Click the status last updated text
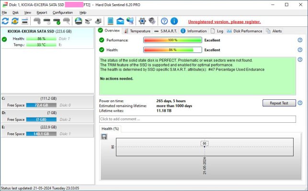The height and width of the screenshot is (191, 308). pos(40,188)
